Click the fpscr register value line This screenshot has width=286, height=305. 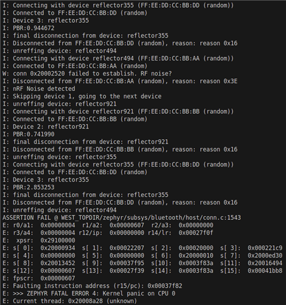[39, 278]
